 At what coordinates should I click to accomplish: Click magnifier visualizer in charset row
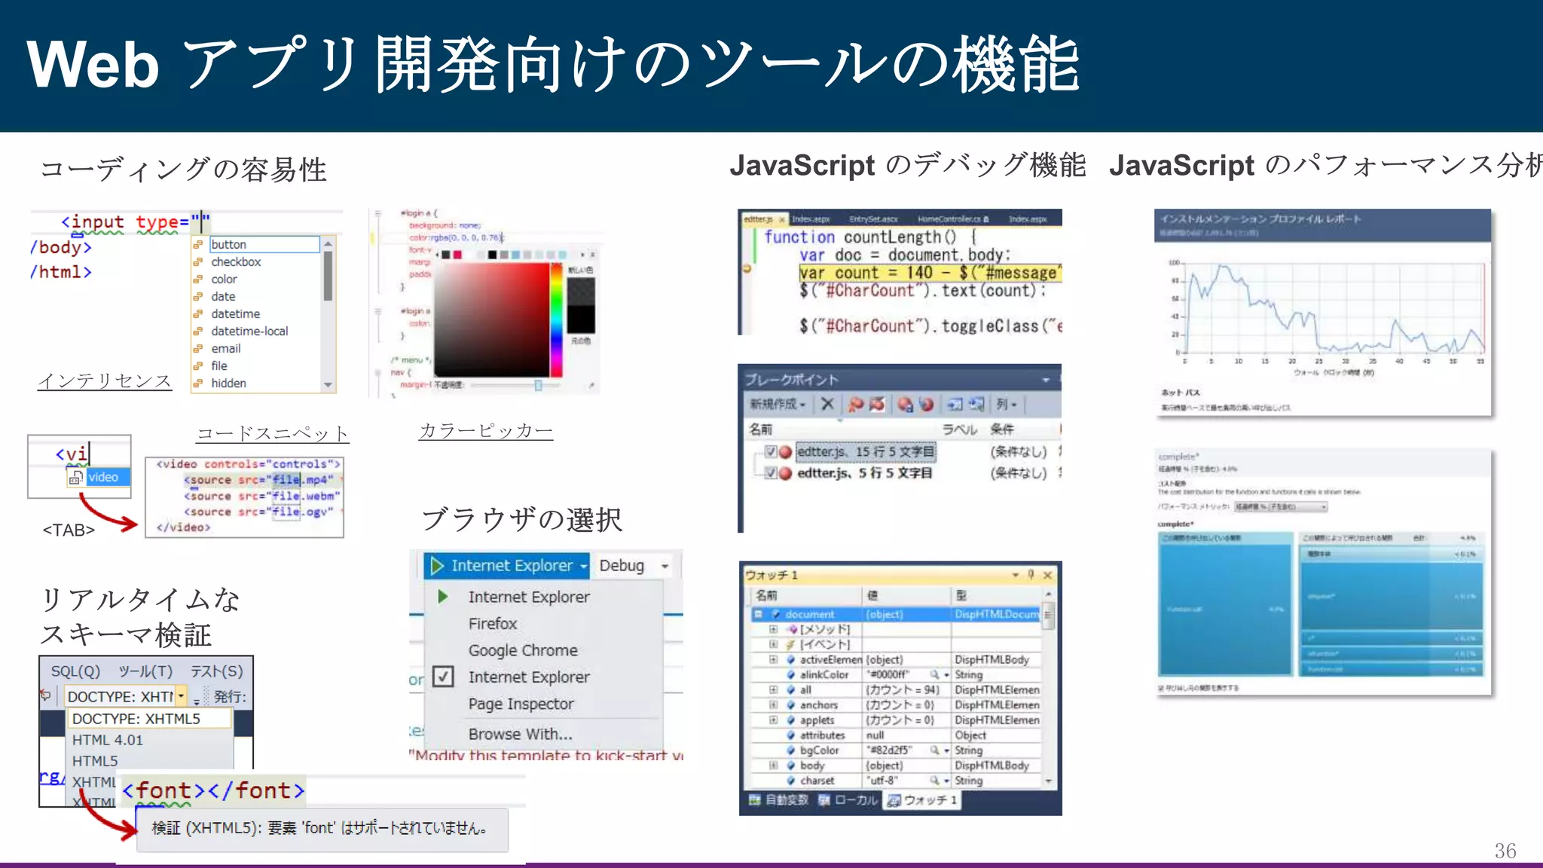(x=935, y=781)
